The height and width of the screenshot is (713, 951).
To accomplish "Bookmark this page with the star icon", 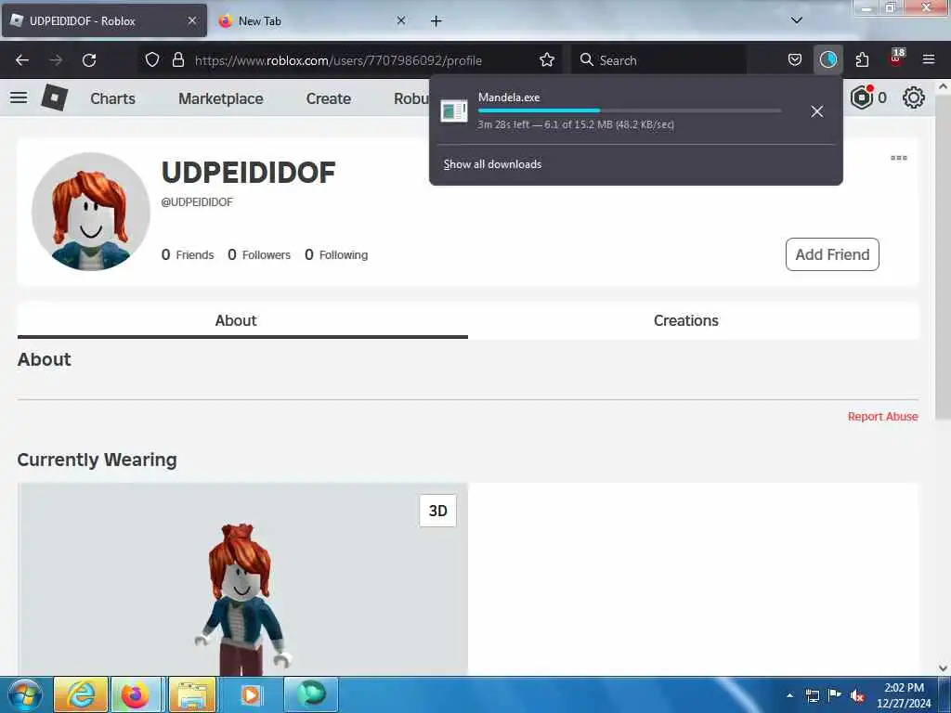I will (x=546, y=60).
